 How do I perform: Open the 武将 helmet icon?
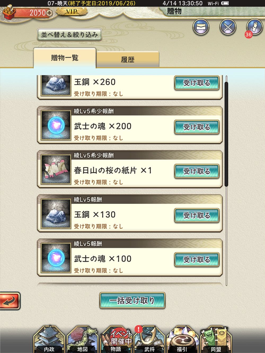[149, 339]
